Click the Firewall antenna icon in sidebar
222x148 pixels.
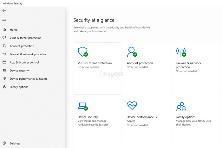pos(4,54)
